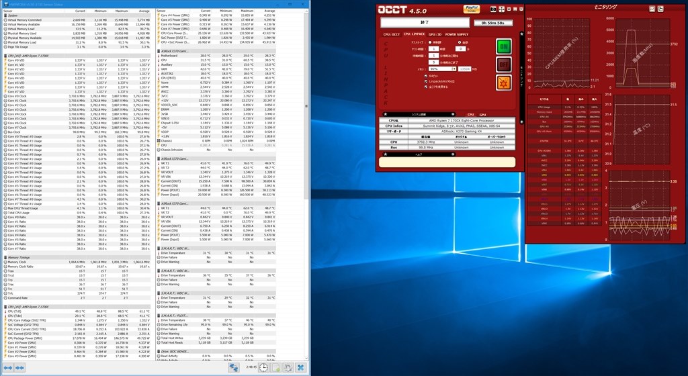Viewport: 688px width, 376px height.
Task: Select the Drive Remaining Life row
Action: 216,325
